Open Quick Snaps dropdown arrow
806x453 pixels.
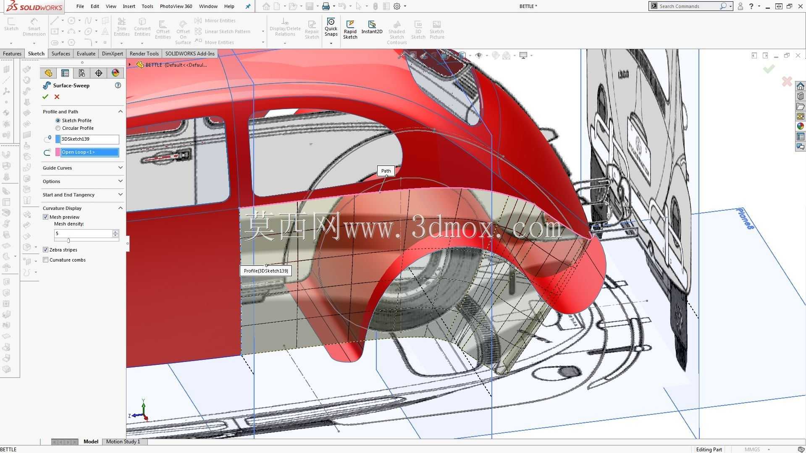[331, 43]
